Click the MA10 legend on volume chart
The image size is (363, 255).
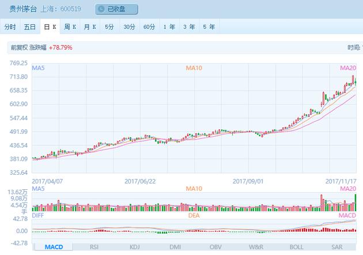[194, 189]
